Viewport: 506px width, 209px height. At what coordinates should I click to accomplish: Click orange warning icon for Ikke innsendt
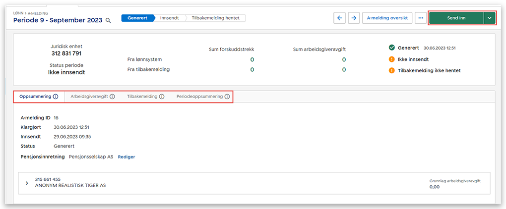point(392,59)
